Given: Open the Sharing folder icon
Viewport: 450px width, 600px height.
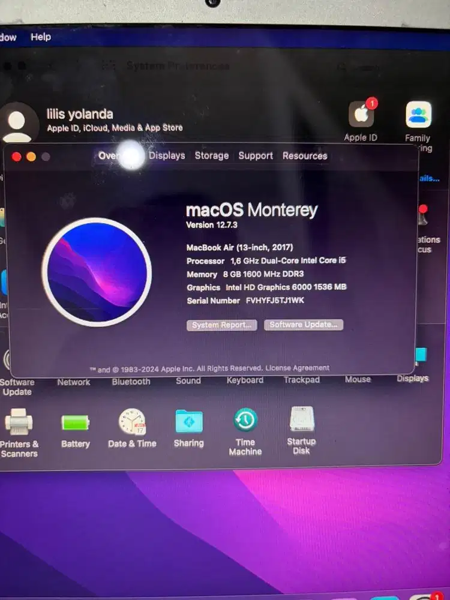Looking at the screenshot, I should 188,421.
